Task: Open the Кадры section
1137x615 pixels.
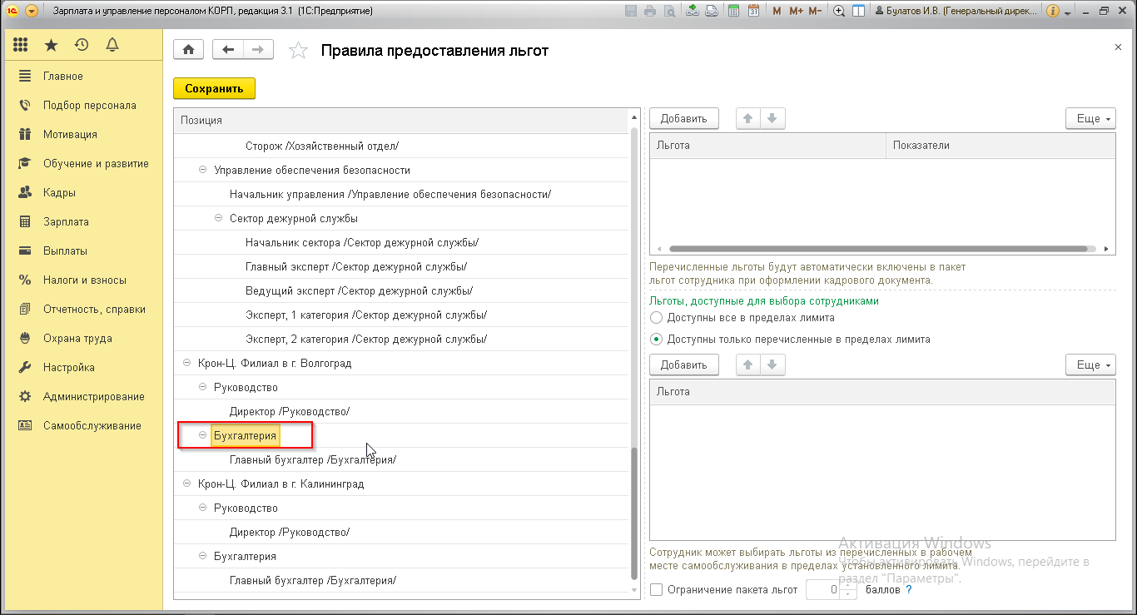Action: pos(59,192)
